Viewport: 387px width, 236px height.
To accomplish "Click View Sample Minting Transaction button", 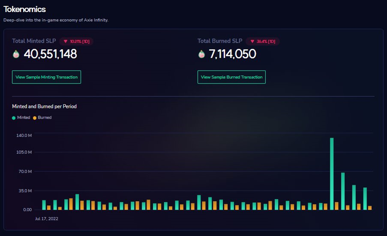I will [x=47, y=77].
